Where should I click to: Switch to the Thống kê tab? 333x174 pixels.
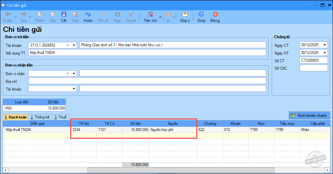(40, 117)
